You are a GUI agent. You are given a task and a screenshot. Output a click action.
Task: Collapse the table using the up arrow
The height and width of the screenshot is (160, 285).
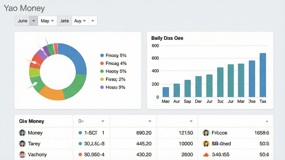tap(267, 121)
